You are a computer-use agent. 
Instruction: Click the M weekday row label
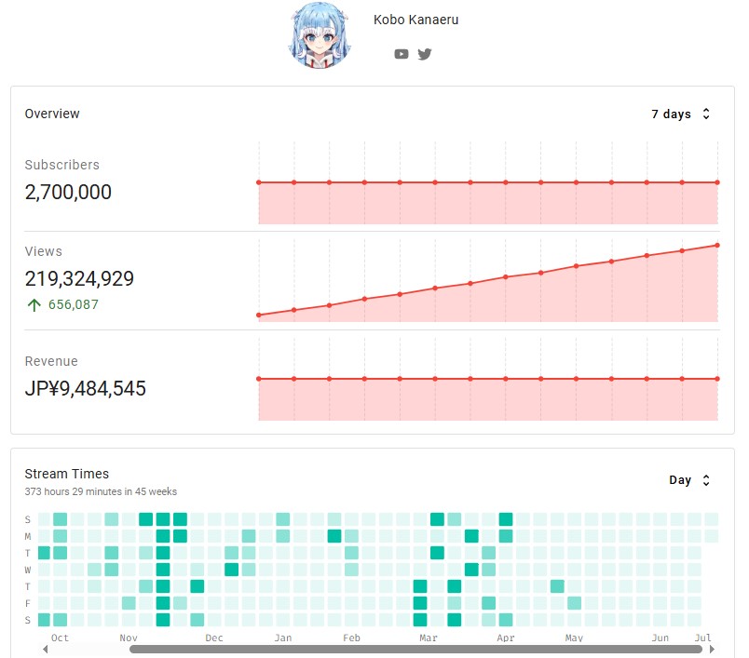tap(28, 536)
